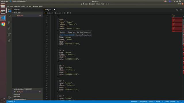Open the Run menu
This screenshot has height=103, width=184.
point(30,6)
